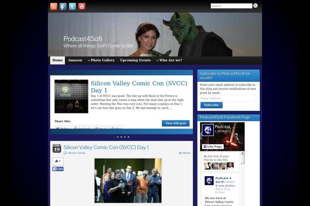The height and width of the screenshot is (206, 310).
Task: Click the View full post button
Action: 176,123
